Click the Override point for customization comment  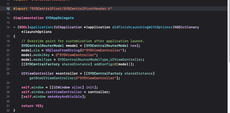point(83,41)
